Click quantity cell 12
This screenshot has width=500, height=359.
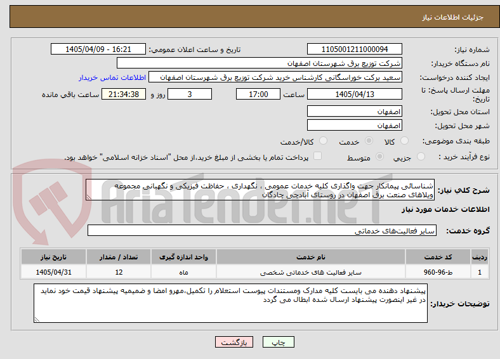click(119, 272)
